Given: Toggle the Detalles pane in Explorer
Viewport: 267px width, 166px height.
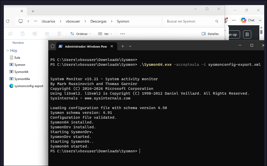Looking at the screenshot, I should click(x=210, y=34).
